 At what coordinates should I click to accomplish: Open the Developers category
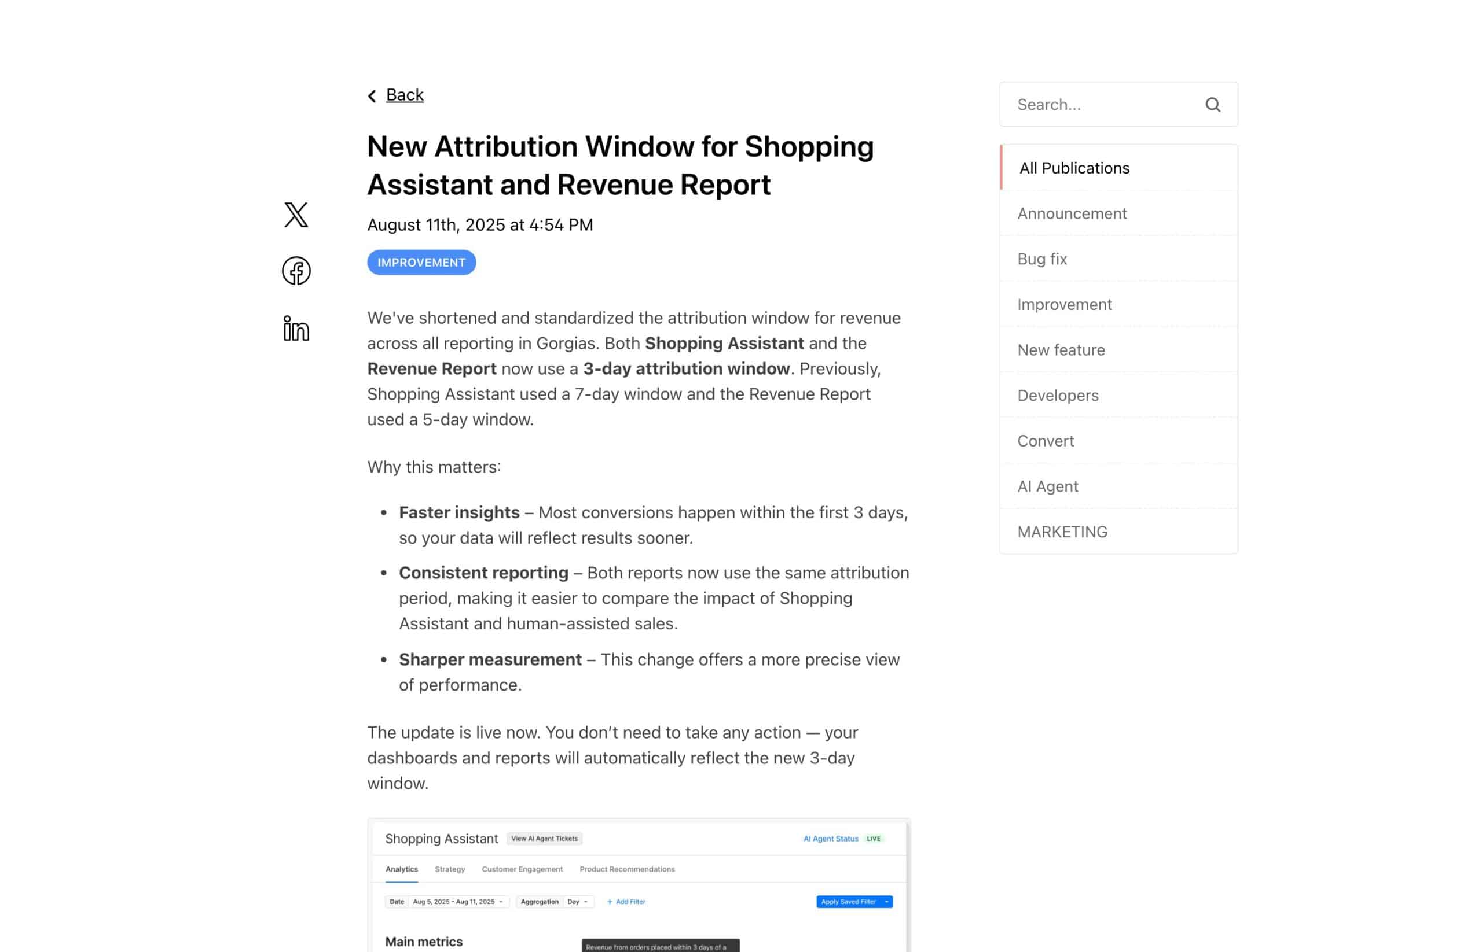[x=1118, y=395]
